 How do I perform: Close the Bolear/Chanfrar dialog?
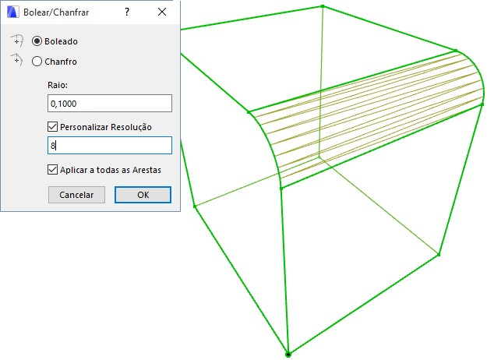[x=162, y=12]
